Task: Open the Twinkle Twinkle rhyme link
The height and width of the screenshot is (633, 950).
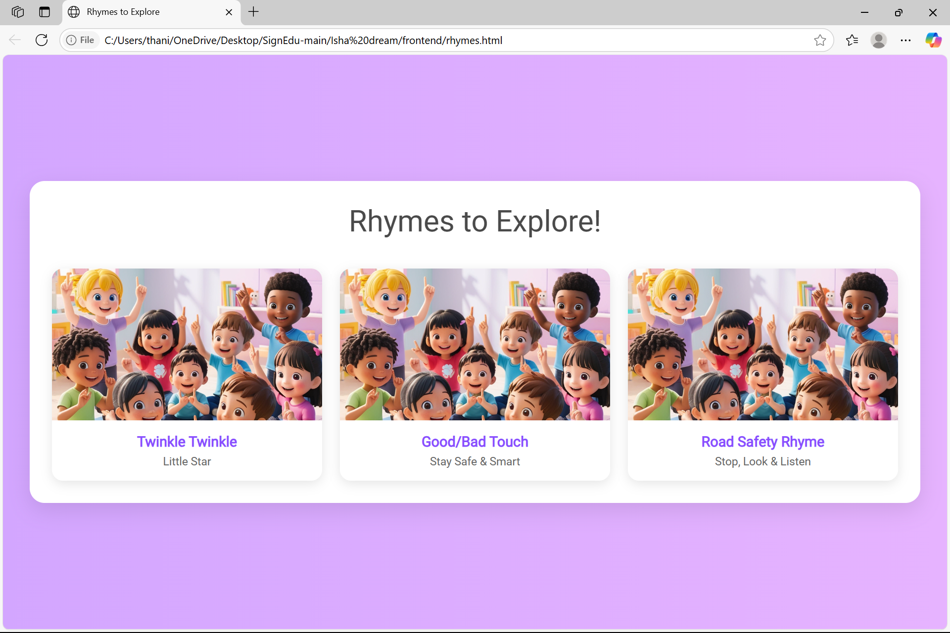Action: pos(187,442)
